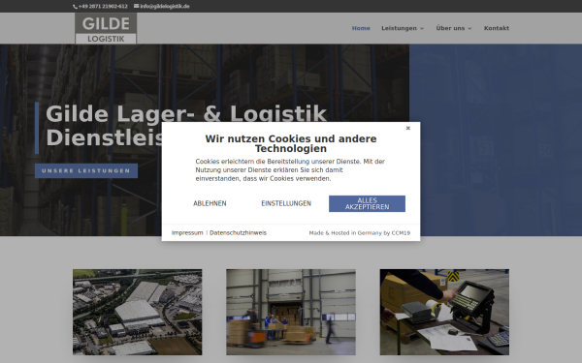Open the Impressum link in the dialog

pos(187,233)
